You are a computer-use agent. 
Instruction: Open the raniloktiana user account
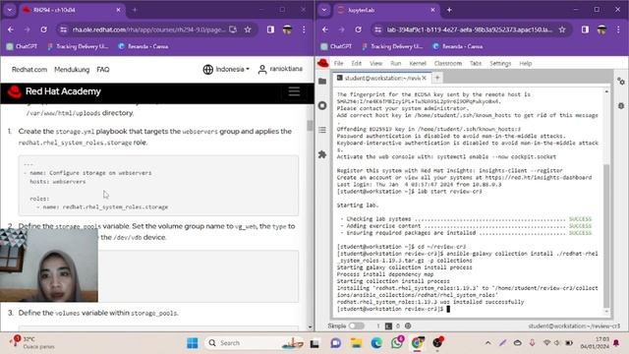[x=280, y=69]
